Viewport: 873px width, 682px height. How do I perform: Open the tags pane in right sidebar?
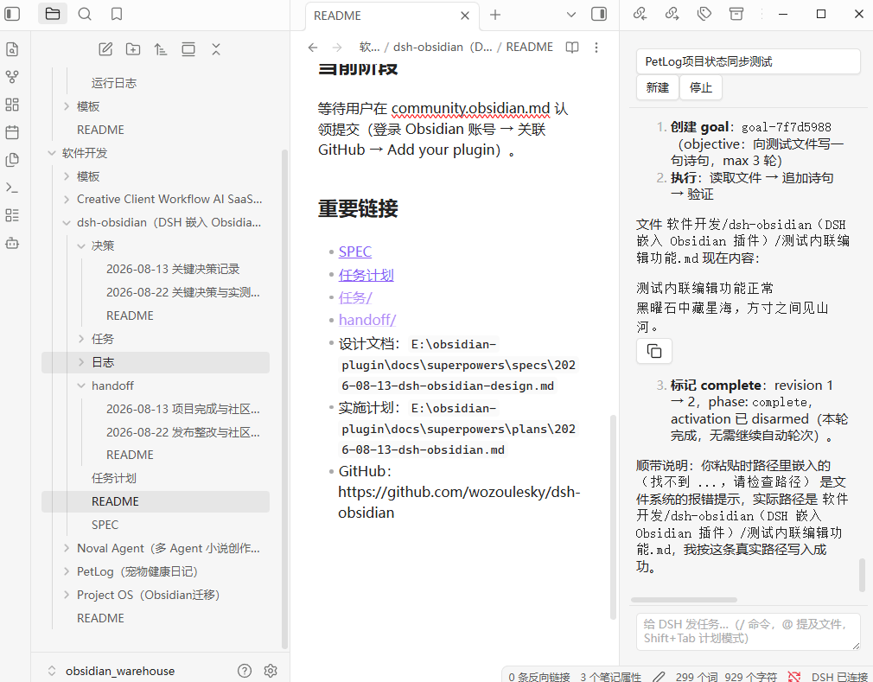click(x=704, y=14)
